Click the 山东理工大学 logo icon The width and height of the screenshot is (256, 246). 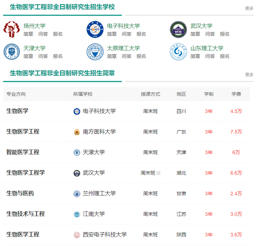(x=178, y=52)
